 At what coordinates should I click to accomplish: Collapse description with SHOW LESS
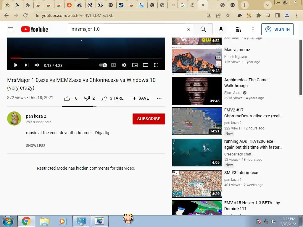(x=36, y=146)
